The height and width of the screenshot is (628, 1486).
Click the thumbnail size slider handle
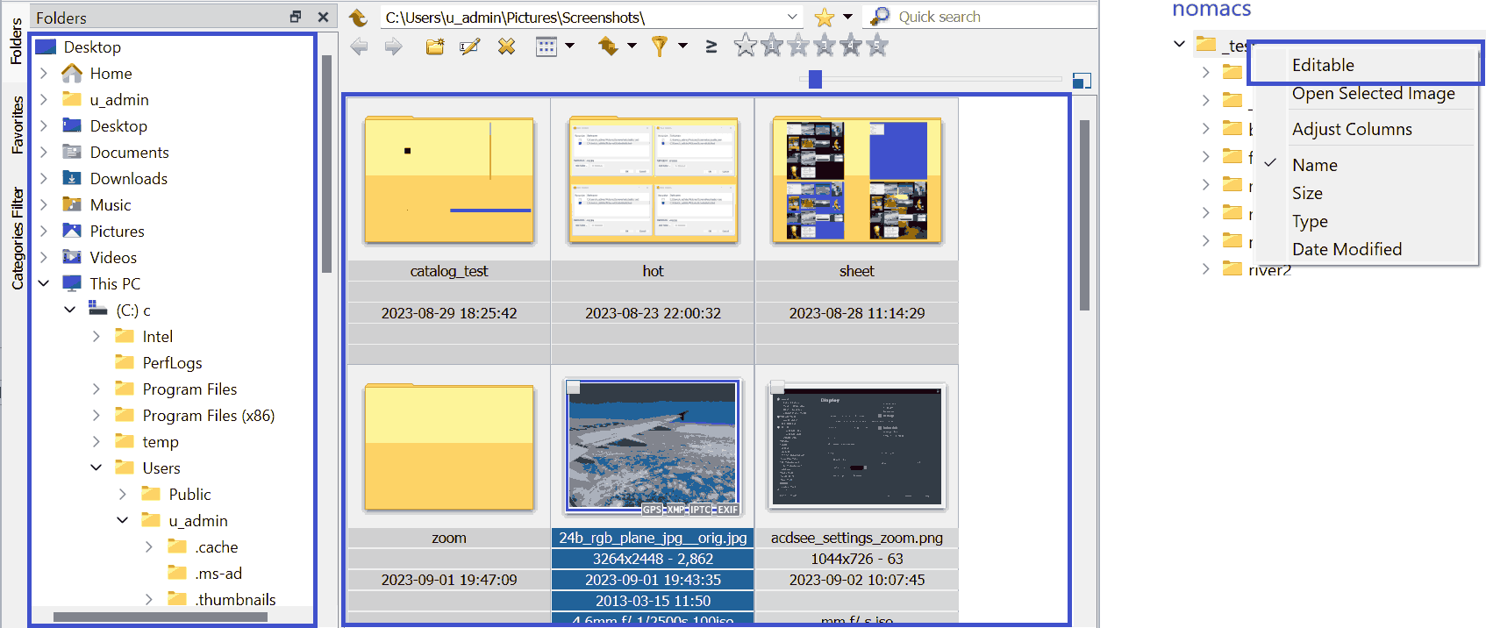click(x=815, y=80)
